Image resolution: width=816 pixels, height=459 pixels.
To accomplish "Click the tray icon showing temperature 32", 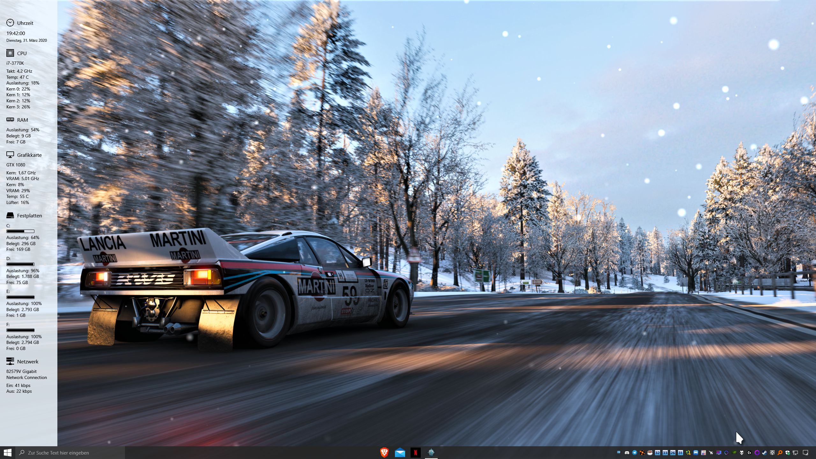I will (x=658, y=453).
